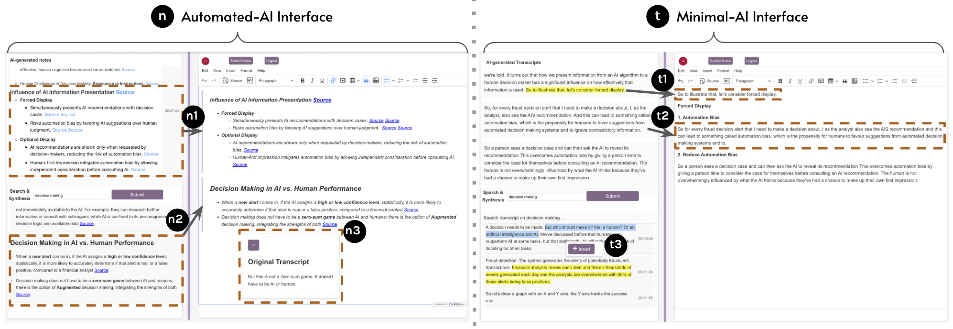Open Paragraph style dropdown in Automated-AI editor

[276, 80]
